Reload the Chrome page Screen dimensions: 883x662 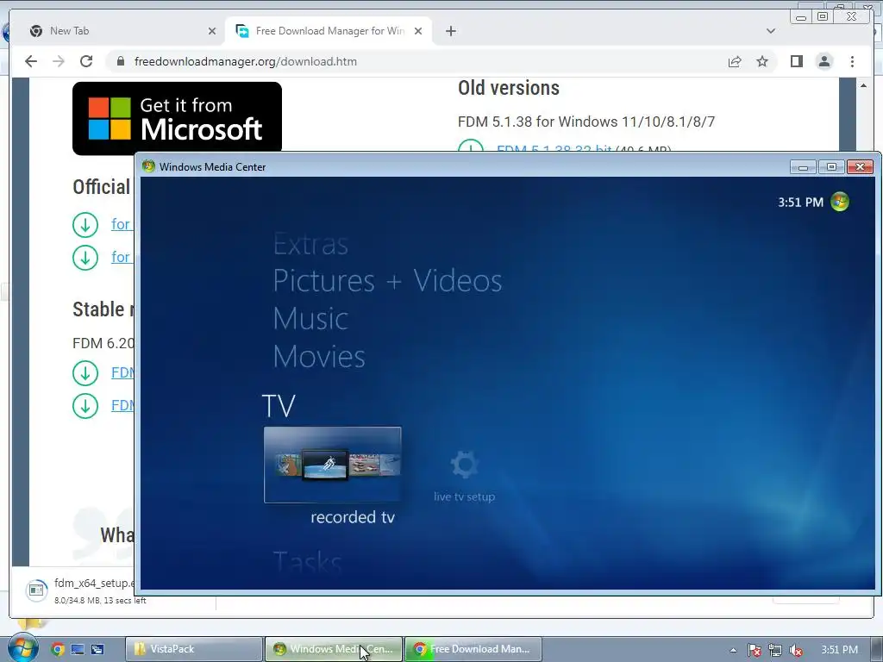(86, 61)
